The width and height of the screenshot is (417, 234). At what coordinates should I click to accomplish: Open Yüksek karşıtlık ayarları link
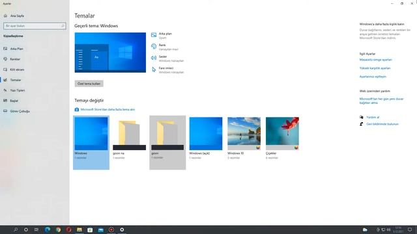tap(375, 68)
